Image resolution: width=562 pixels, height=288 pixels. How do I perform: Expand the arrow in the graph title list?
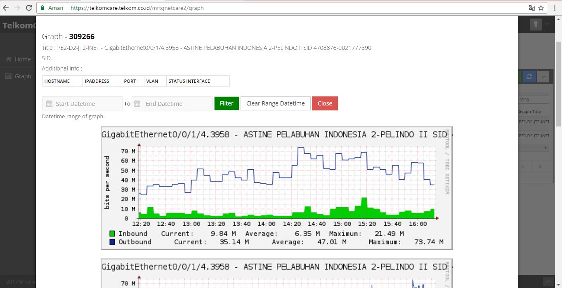point(544,147)
